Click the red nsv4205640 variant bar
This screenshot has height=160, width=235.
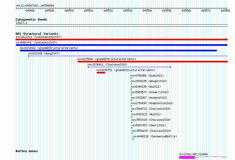[x=153, y=62]
